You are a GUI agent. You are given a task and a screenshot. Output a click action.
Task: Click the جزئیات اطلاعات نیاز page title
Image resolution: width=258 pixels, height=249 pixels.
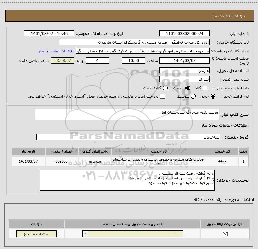click(229, 16)
